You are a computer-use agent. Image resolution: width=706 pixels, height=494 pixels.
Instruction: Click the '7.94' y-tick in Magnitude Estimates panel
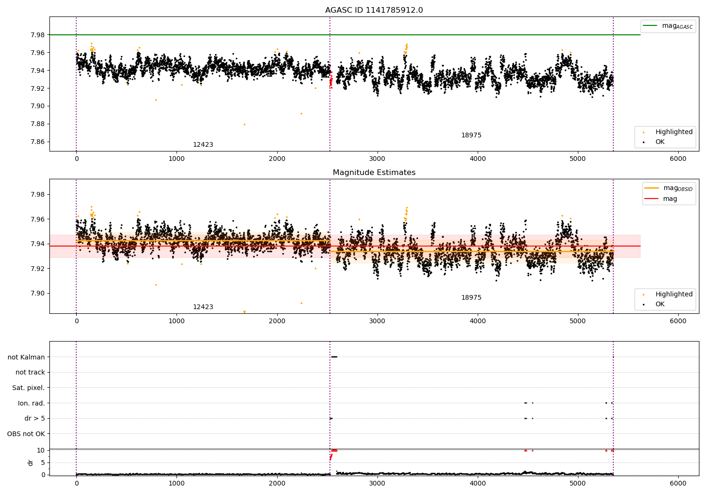coord(38,244)
